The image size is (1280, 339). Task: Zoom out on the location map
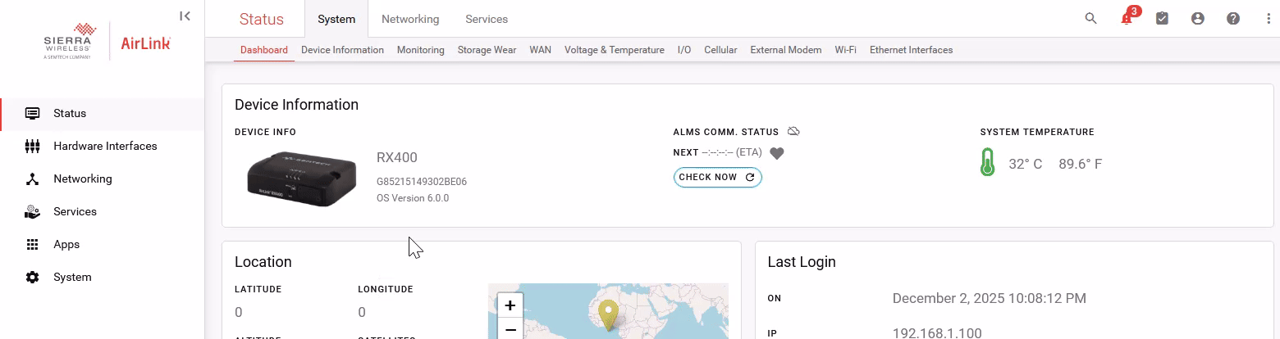point(510,329)
